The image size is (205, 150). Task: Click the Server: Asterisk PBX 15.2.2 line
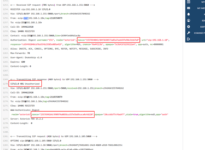coord(27,119)
